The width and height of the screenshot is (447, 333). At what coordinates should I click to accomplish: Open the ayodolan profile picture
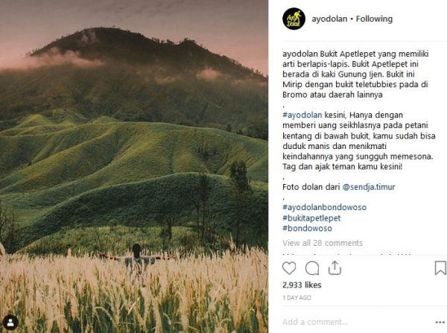point(294,19)
